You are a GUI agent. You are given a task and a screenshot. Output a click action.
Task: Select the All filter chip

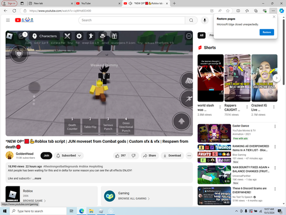(201, 35)
